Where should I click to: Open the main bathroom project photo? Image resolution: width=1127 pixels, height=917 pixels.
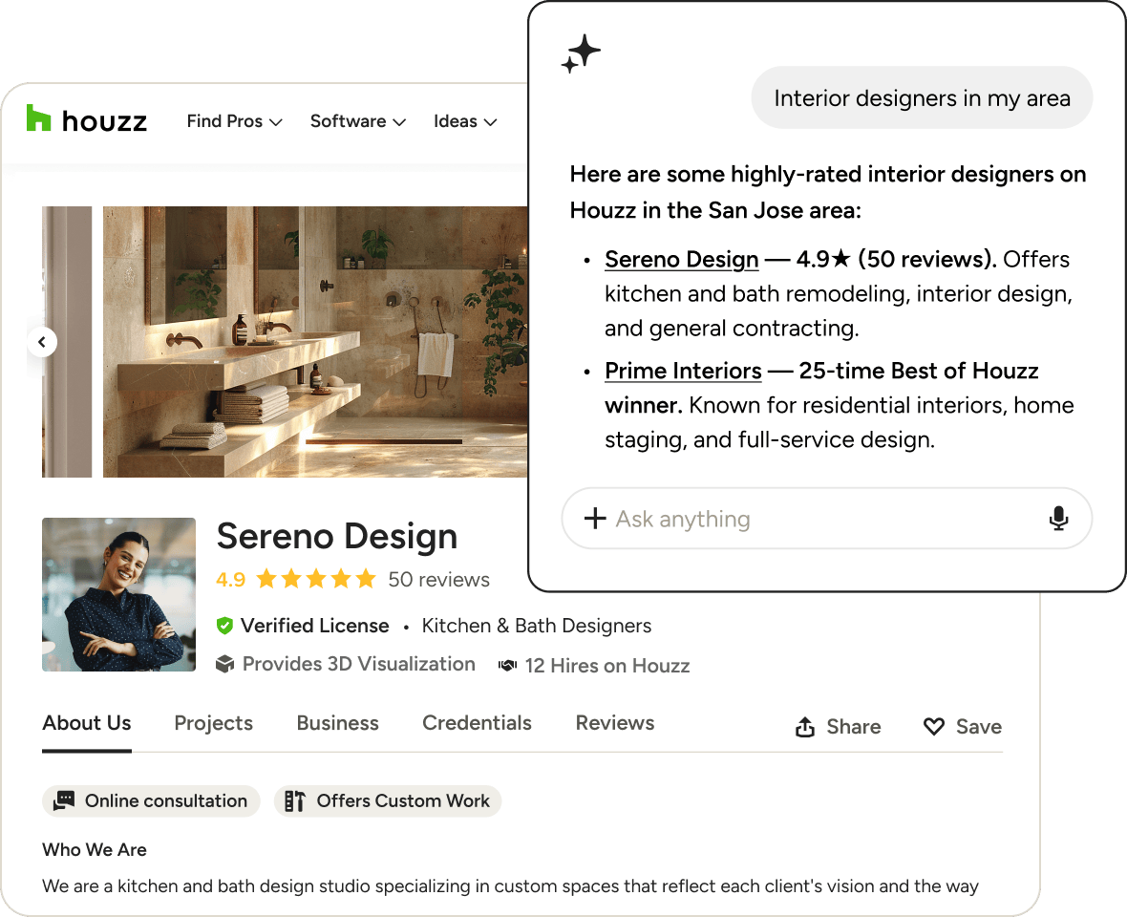coord(315,342)
